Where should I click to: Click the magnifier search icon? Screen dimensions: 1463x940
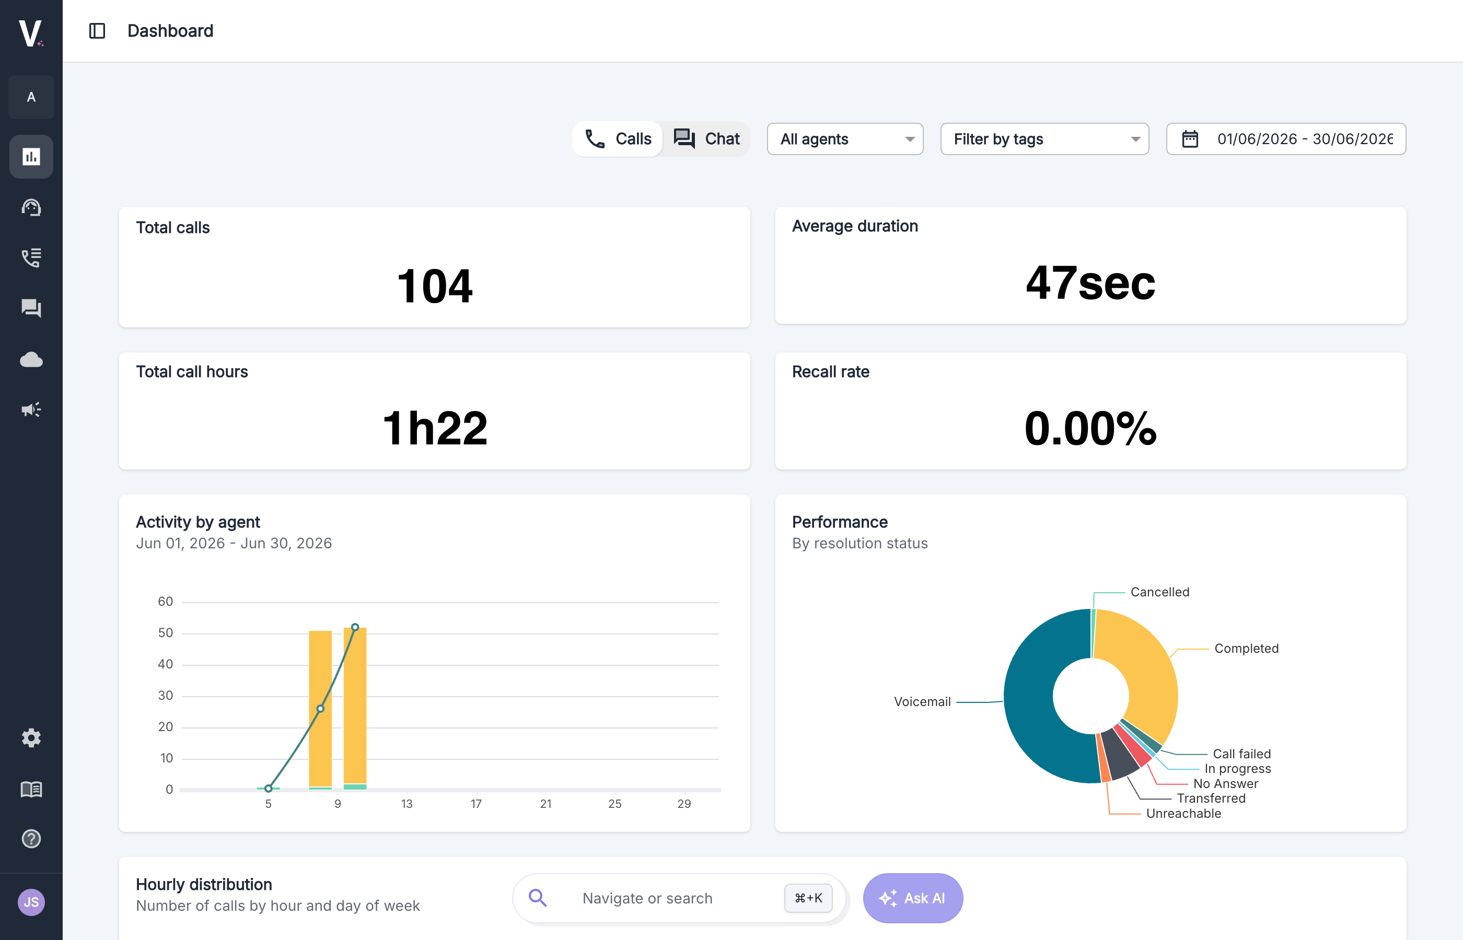[x=537, y=898]
